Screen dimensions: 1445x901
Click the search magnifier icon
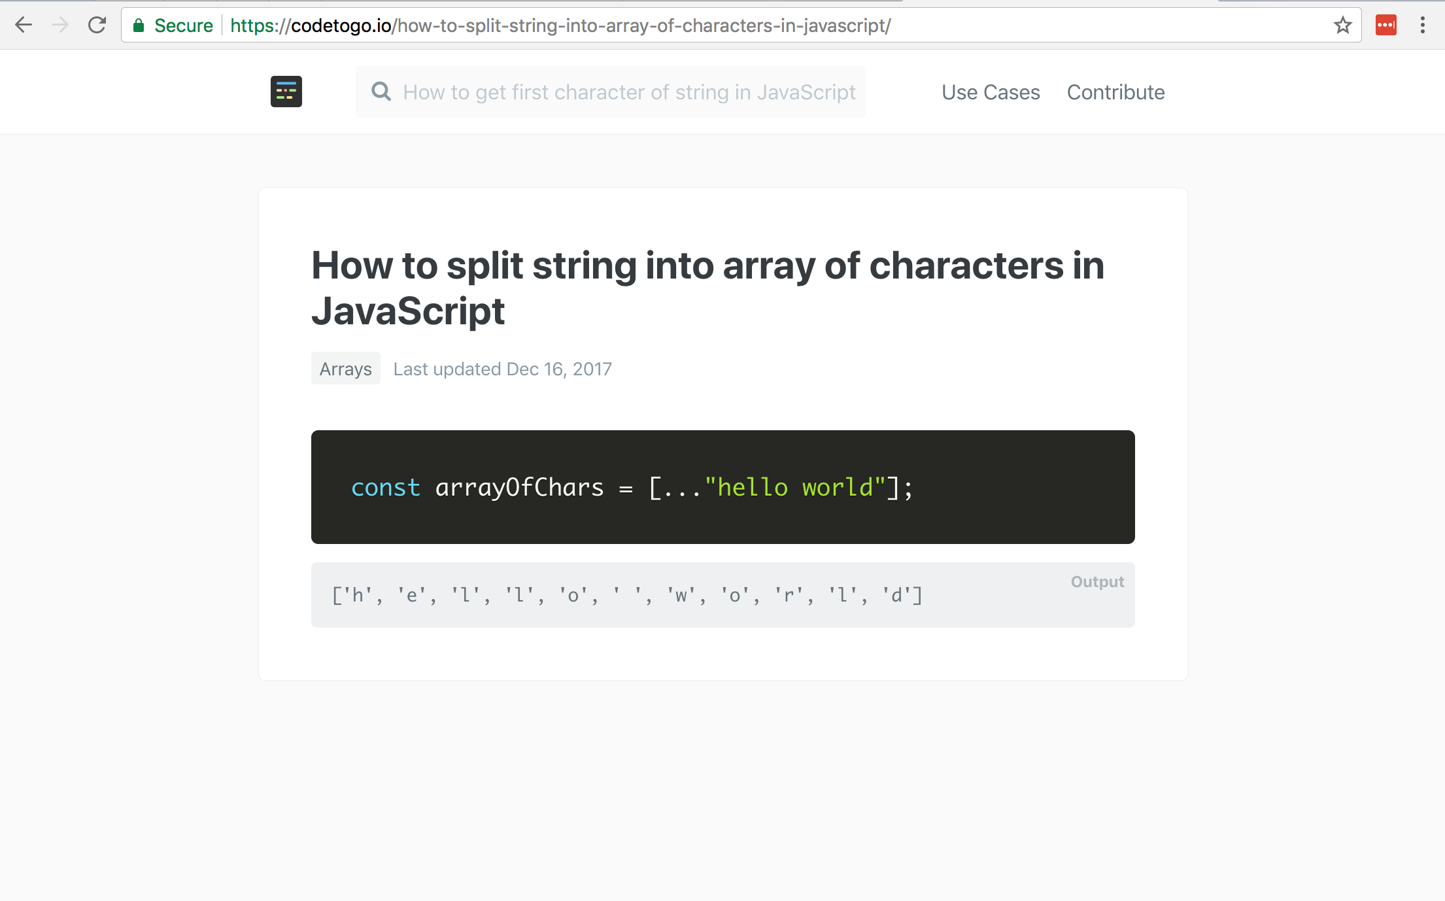pos(381,92)
